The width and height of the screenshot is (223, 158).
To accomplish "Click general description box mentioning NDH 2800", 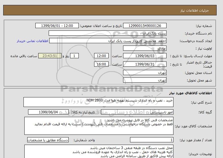I will [98, 102].
